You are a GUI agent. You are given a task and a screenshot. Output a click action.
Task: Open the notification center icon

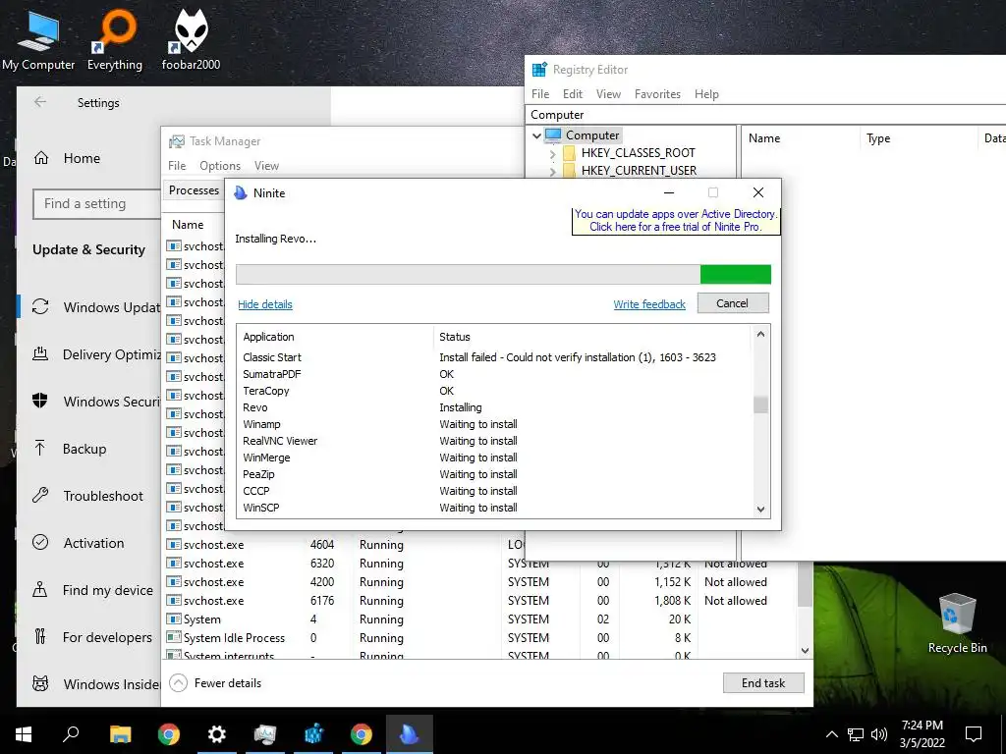pos(974,734)
